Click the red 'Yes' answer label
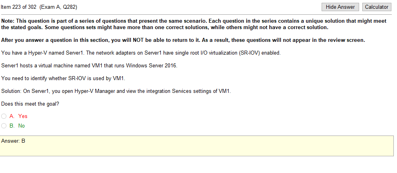This screenshot has width=397, height=173. pos(23,116)
